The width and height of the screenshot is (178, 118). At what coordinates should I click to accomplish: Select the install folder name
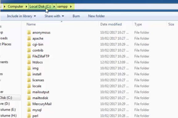[37, 74]
